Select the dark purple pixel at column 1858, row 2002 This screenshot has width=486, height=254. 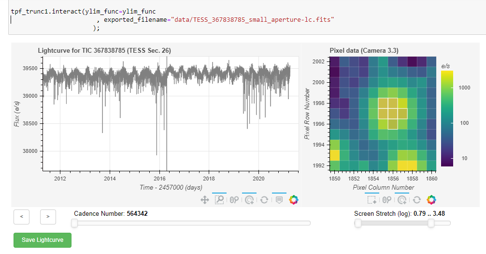(x=412, y=61)
